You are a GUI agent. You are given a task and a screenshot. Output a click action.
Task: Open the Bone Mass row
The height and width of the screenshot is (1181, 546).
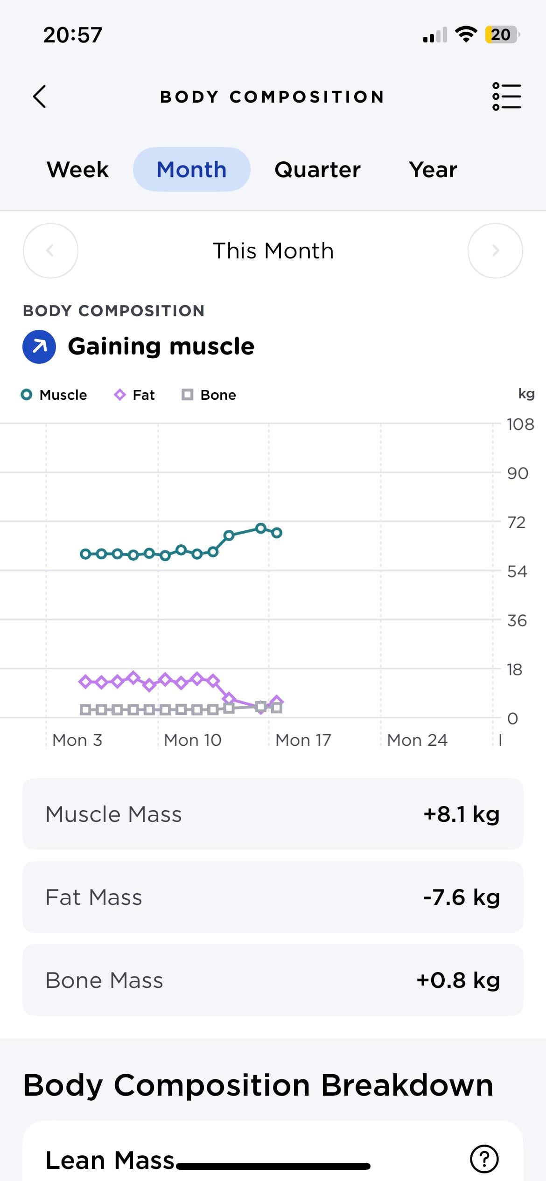click(x=273, y=980)
